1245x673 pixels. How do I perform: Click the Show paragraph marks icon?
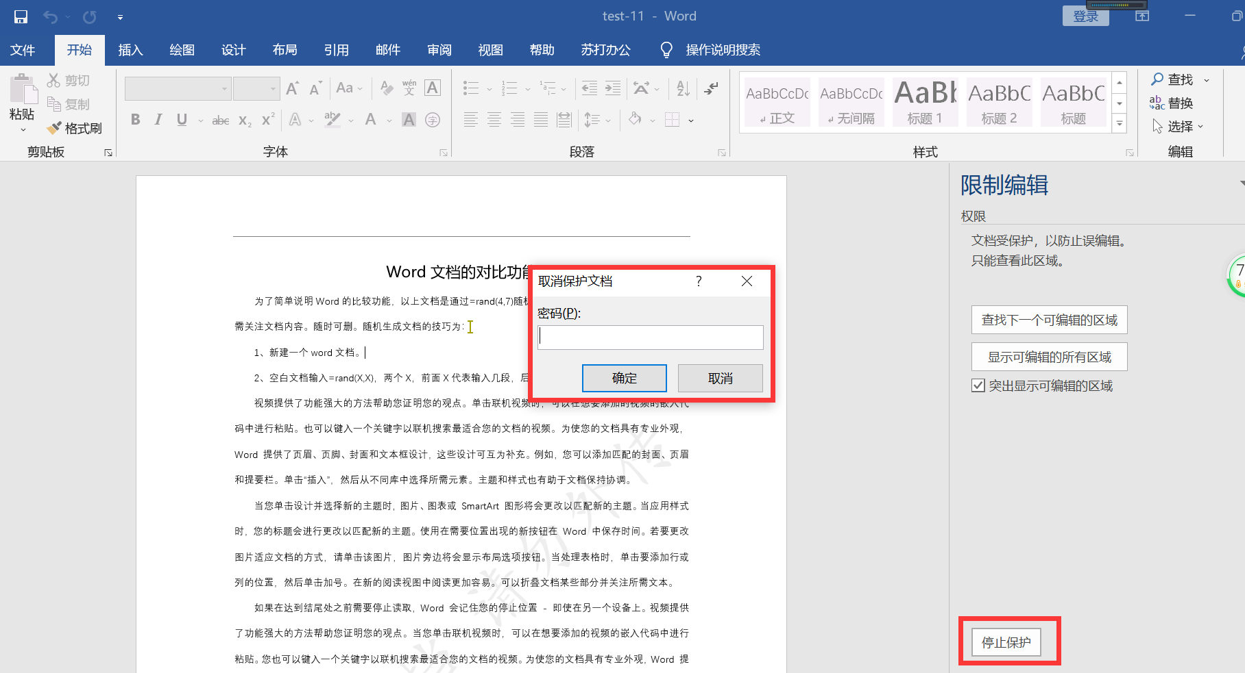click(x=712, y=88)
